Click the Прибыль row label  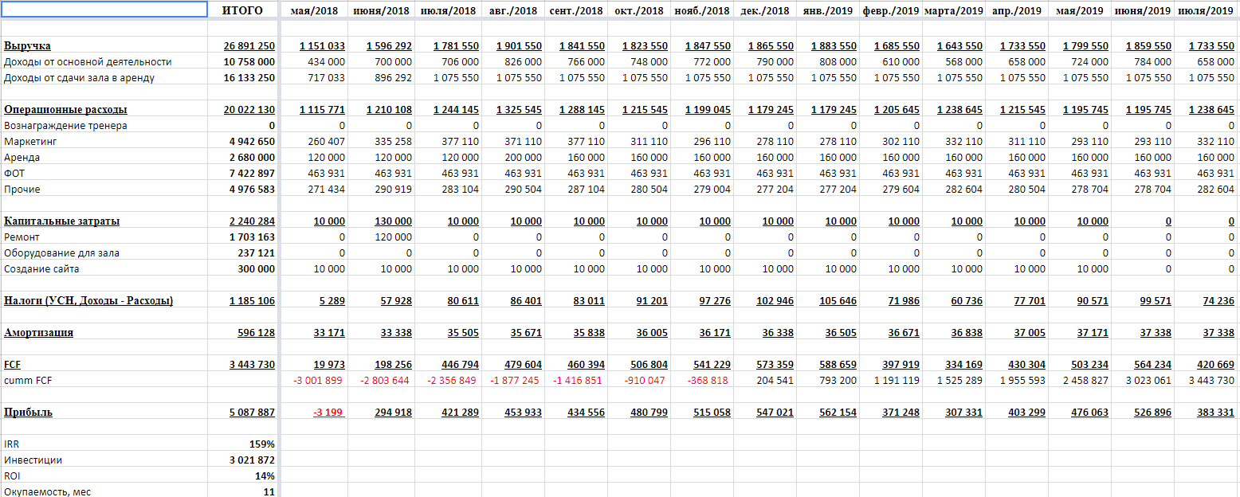[29, 413]
